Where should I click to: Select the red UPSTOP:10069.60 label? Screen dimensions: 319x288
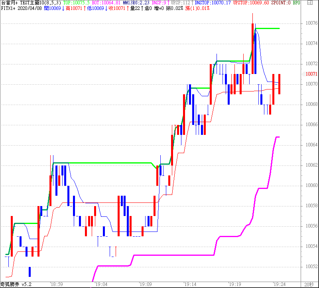point(251,3)
